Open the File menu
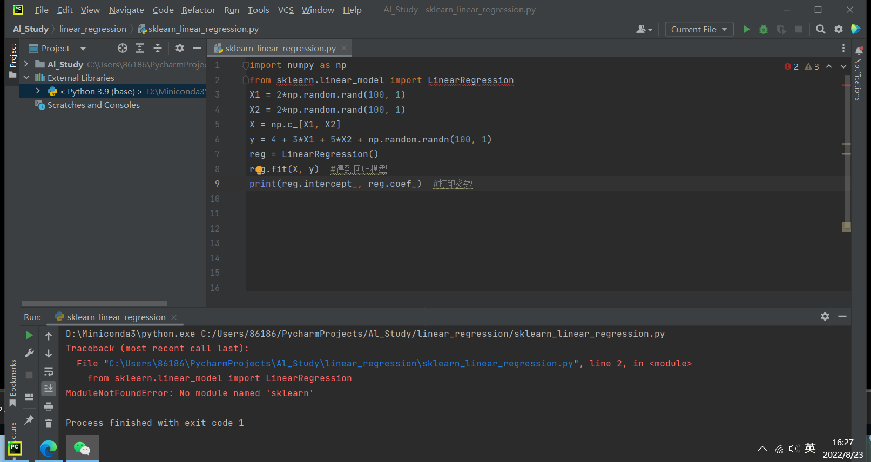871x462 pixels. pyautogui.click(x=42, y=10)
